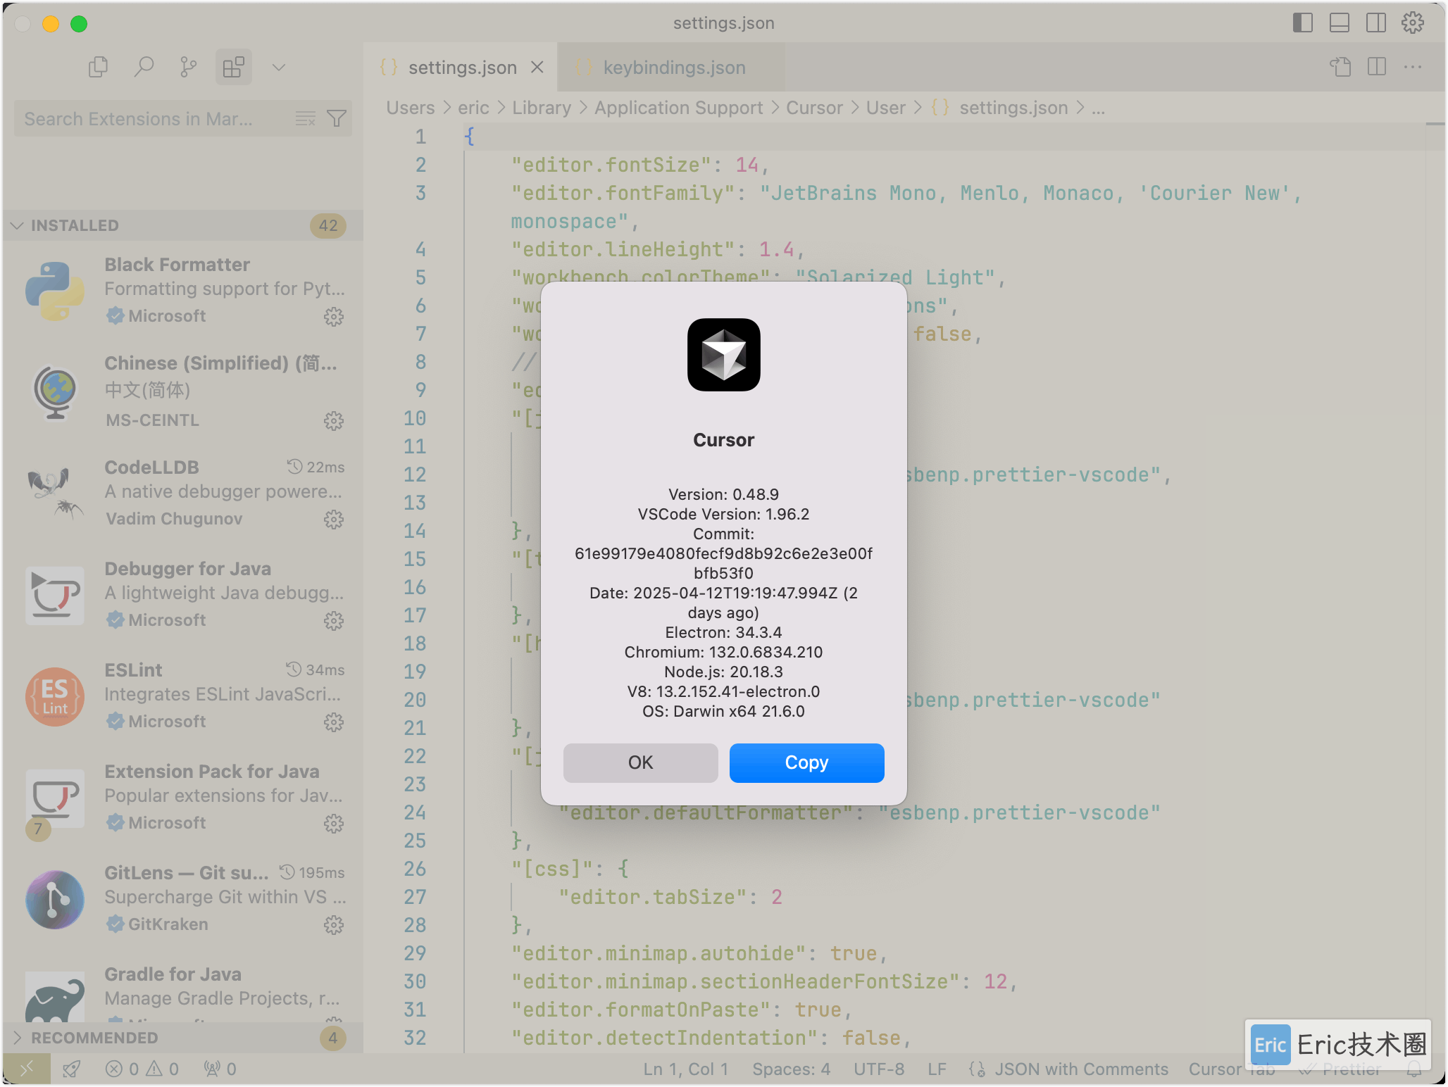
Task: Click the ESLint extension icon thumbnail
Action: (x=55, y=697)
